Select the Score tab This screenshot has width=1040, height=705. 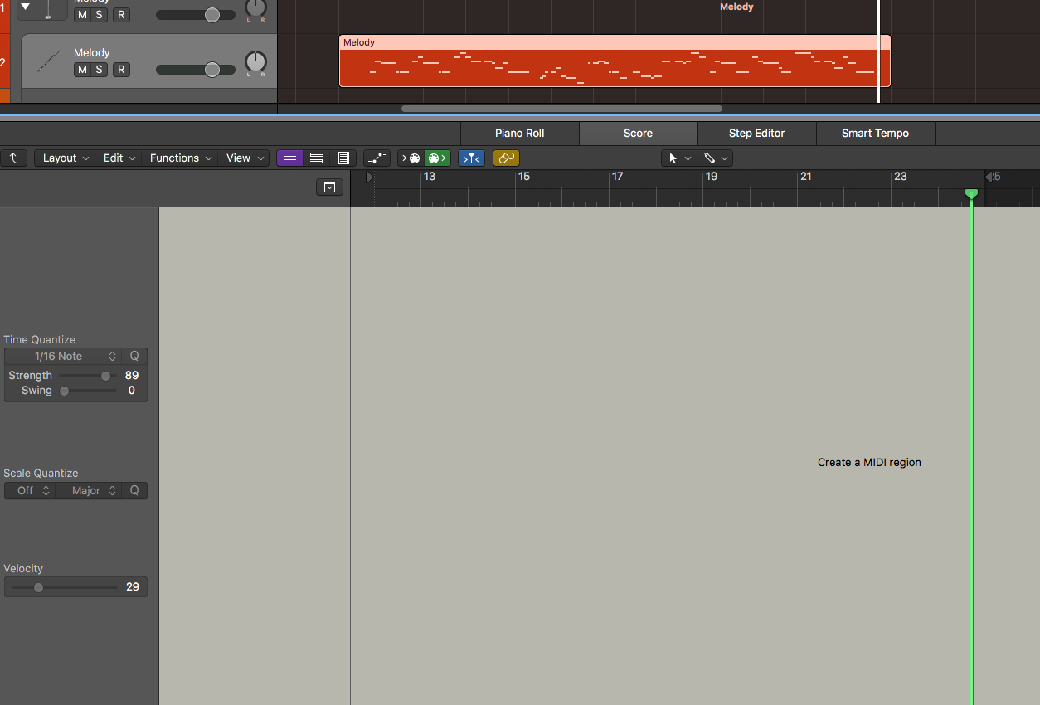[x=639, y=133]
